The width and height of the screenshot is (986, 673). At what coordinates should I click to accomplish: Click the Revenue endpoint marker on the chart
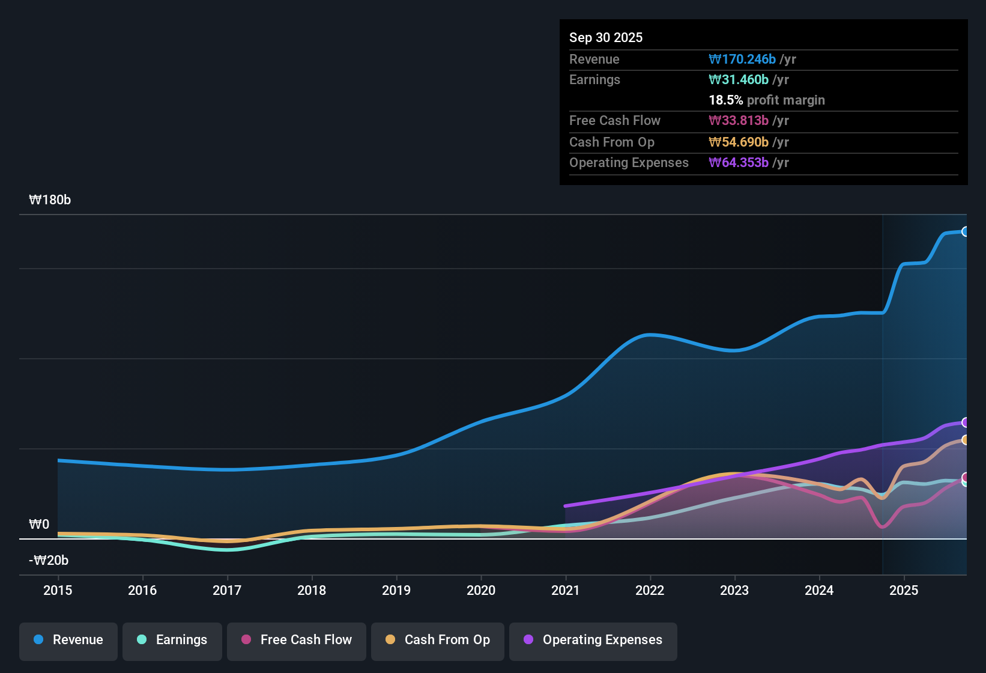pyautogui.click(x=966, y=231)
